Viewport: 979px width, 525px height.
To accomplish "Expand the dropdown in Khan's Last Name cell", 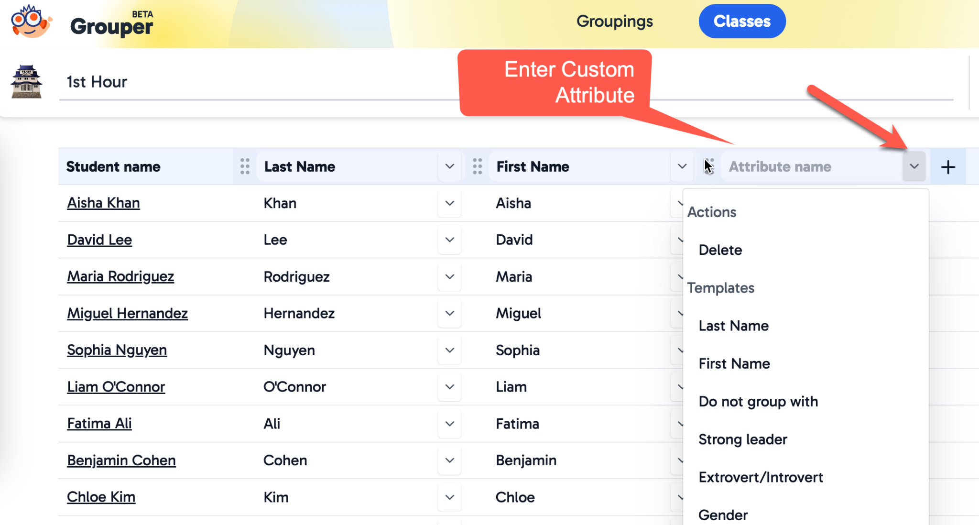I will pyautogui.click(x=449, y=203).
